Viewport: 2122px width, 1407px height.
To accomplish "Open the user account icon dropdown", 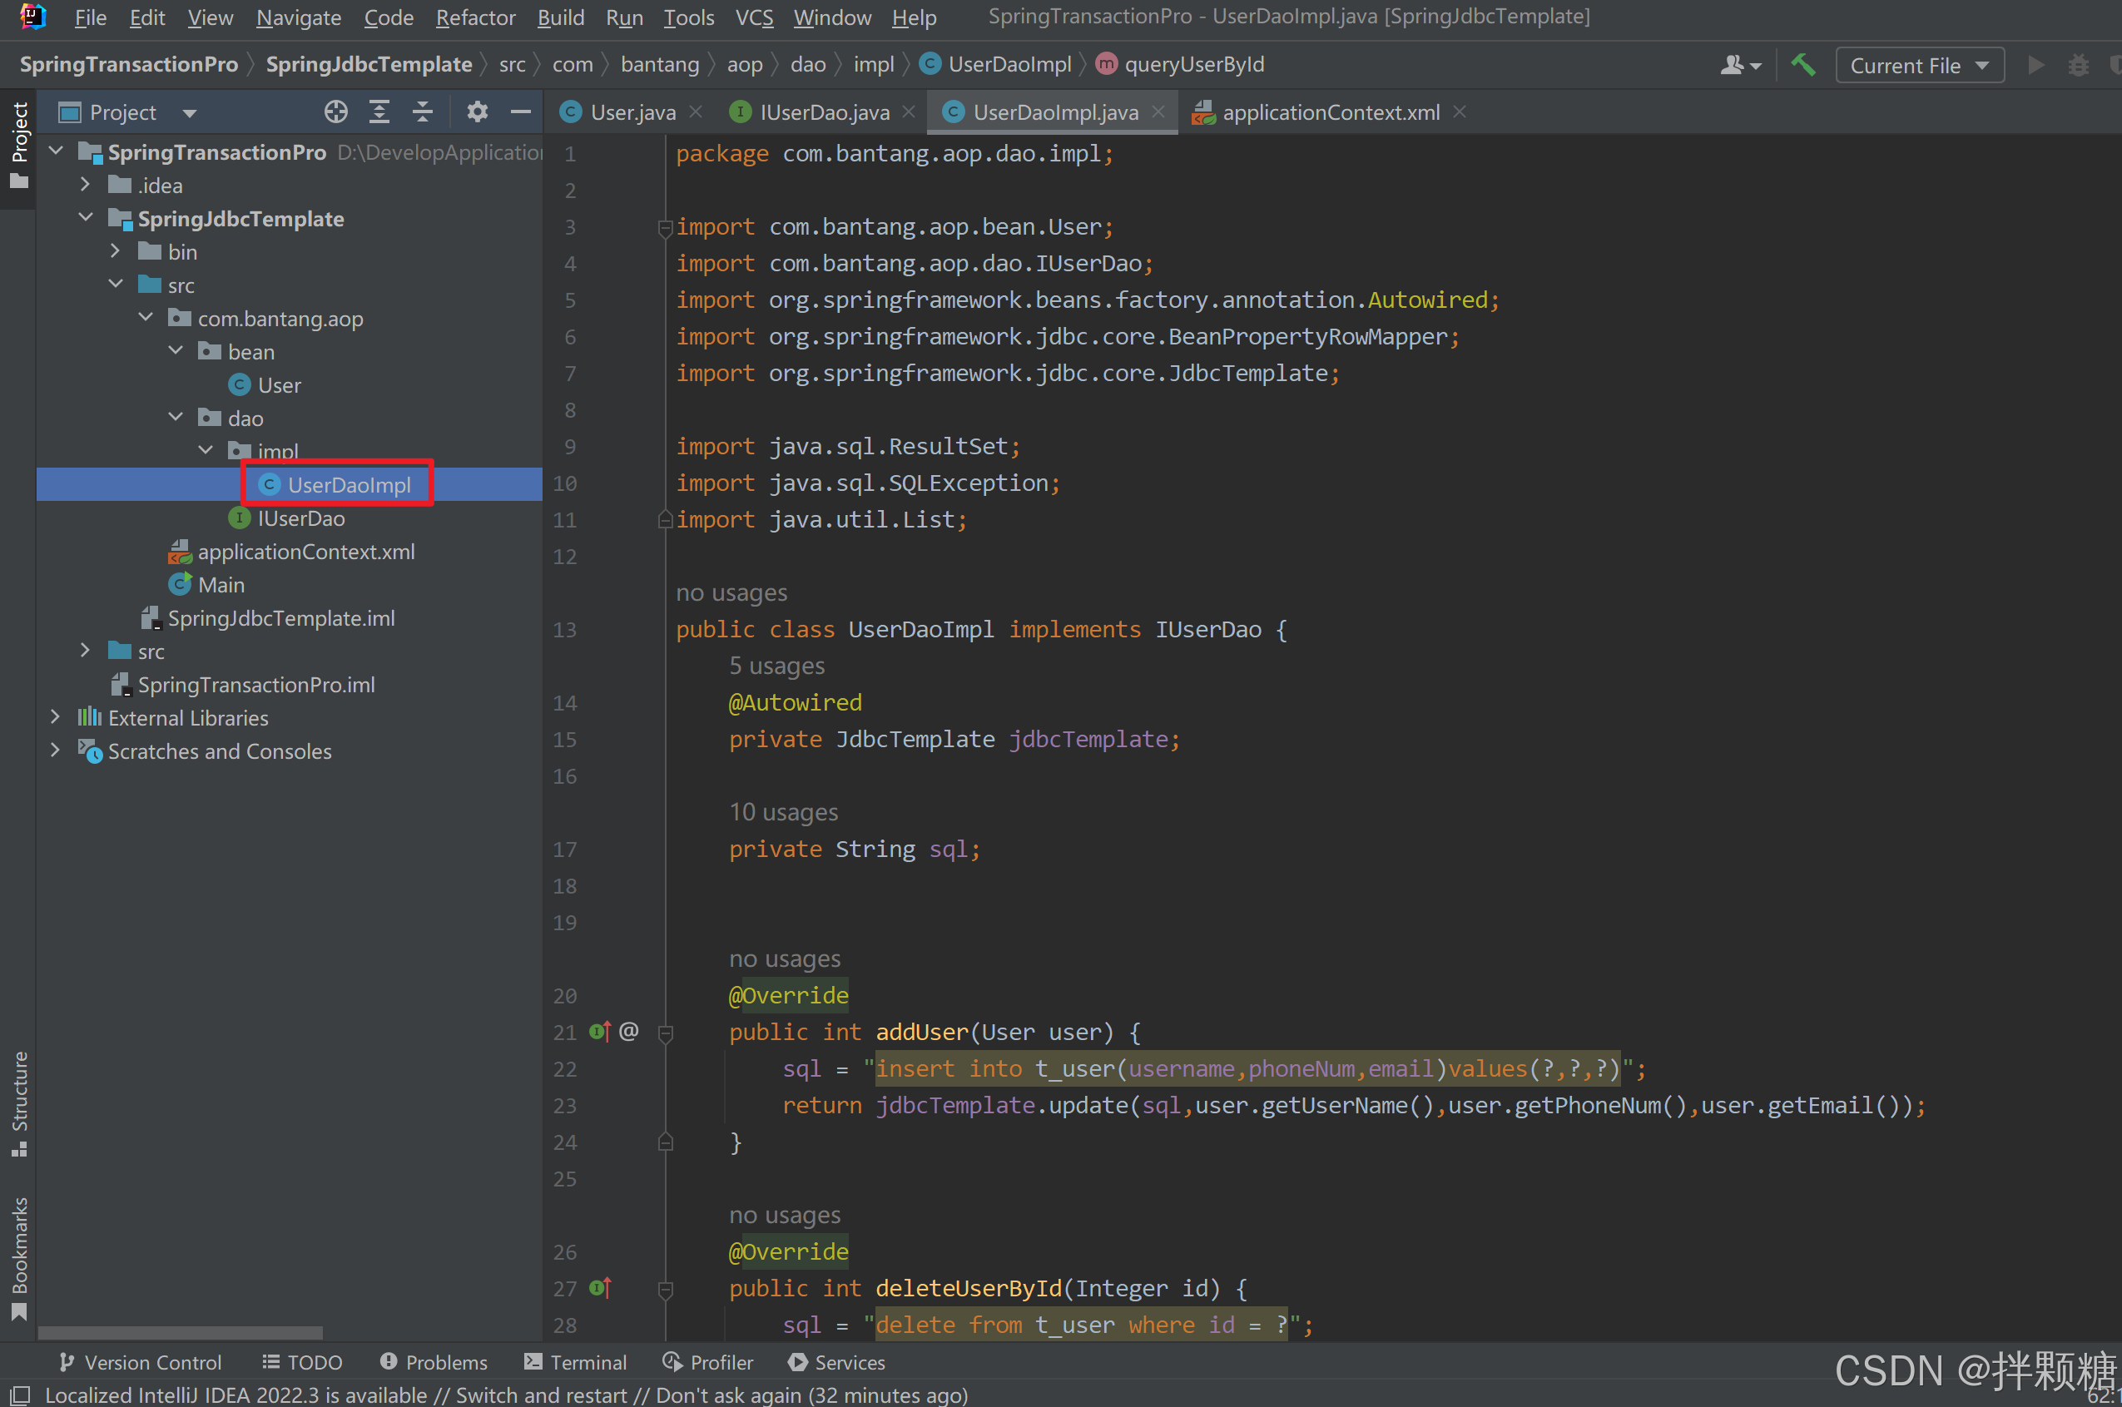I will (x=1741, y=66).
